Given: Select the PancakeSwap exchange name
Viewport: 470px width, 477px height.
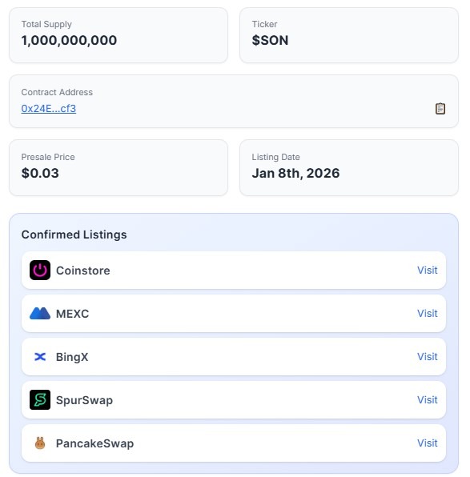Looking at the screenshot, I should tap(94, 443).
